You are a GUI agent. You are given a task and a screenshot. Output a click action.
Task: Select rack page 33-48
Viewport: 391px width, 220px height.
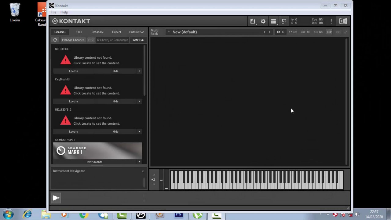(x=305, y=32)
